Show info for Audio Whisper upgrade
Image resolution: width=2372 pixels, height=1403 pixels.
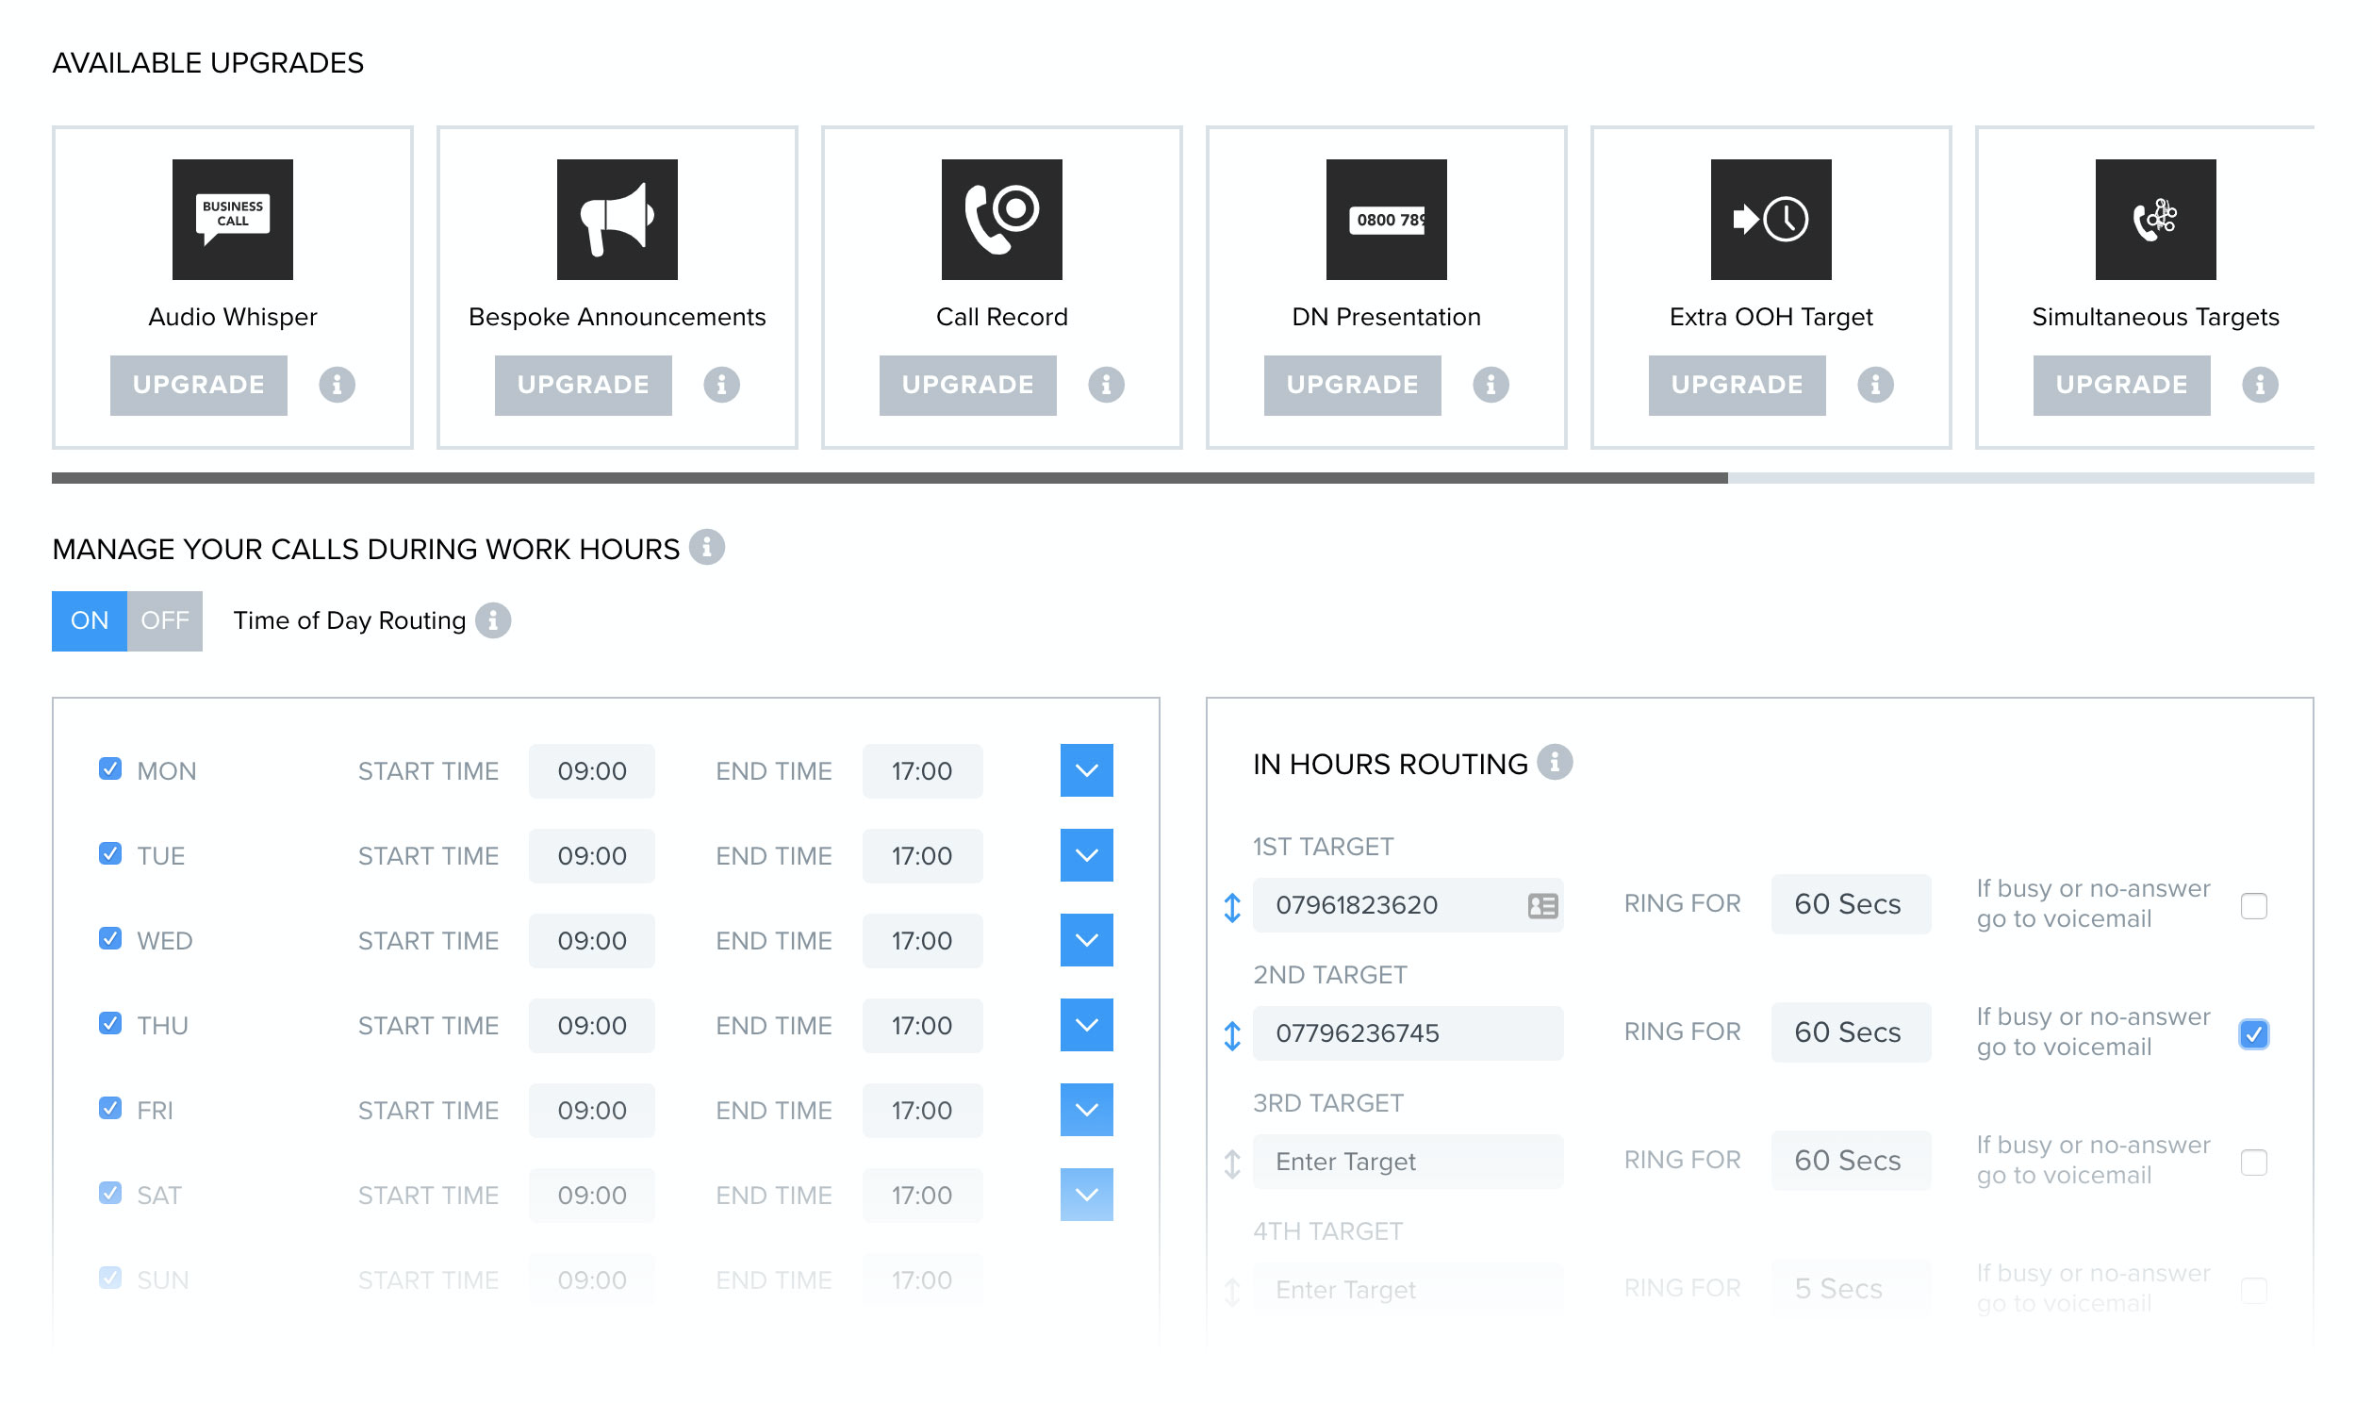[x=338, y=385]
